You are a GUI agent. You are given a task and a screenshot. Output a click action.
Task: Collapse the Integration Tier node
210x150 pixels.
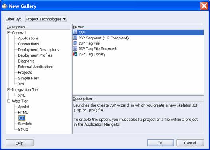coord(8,89)
